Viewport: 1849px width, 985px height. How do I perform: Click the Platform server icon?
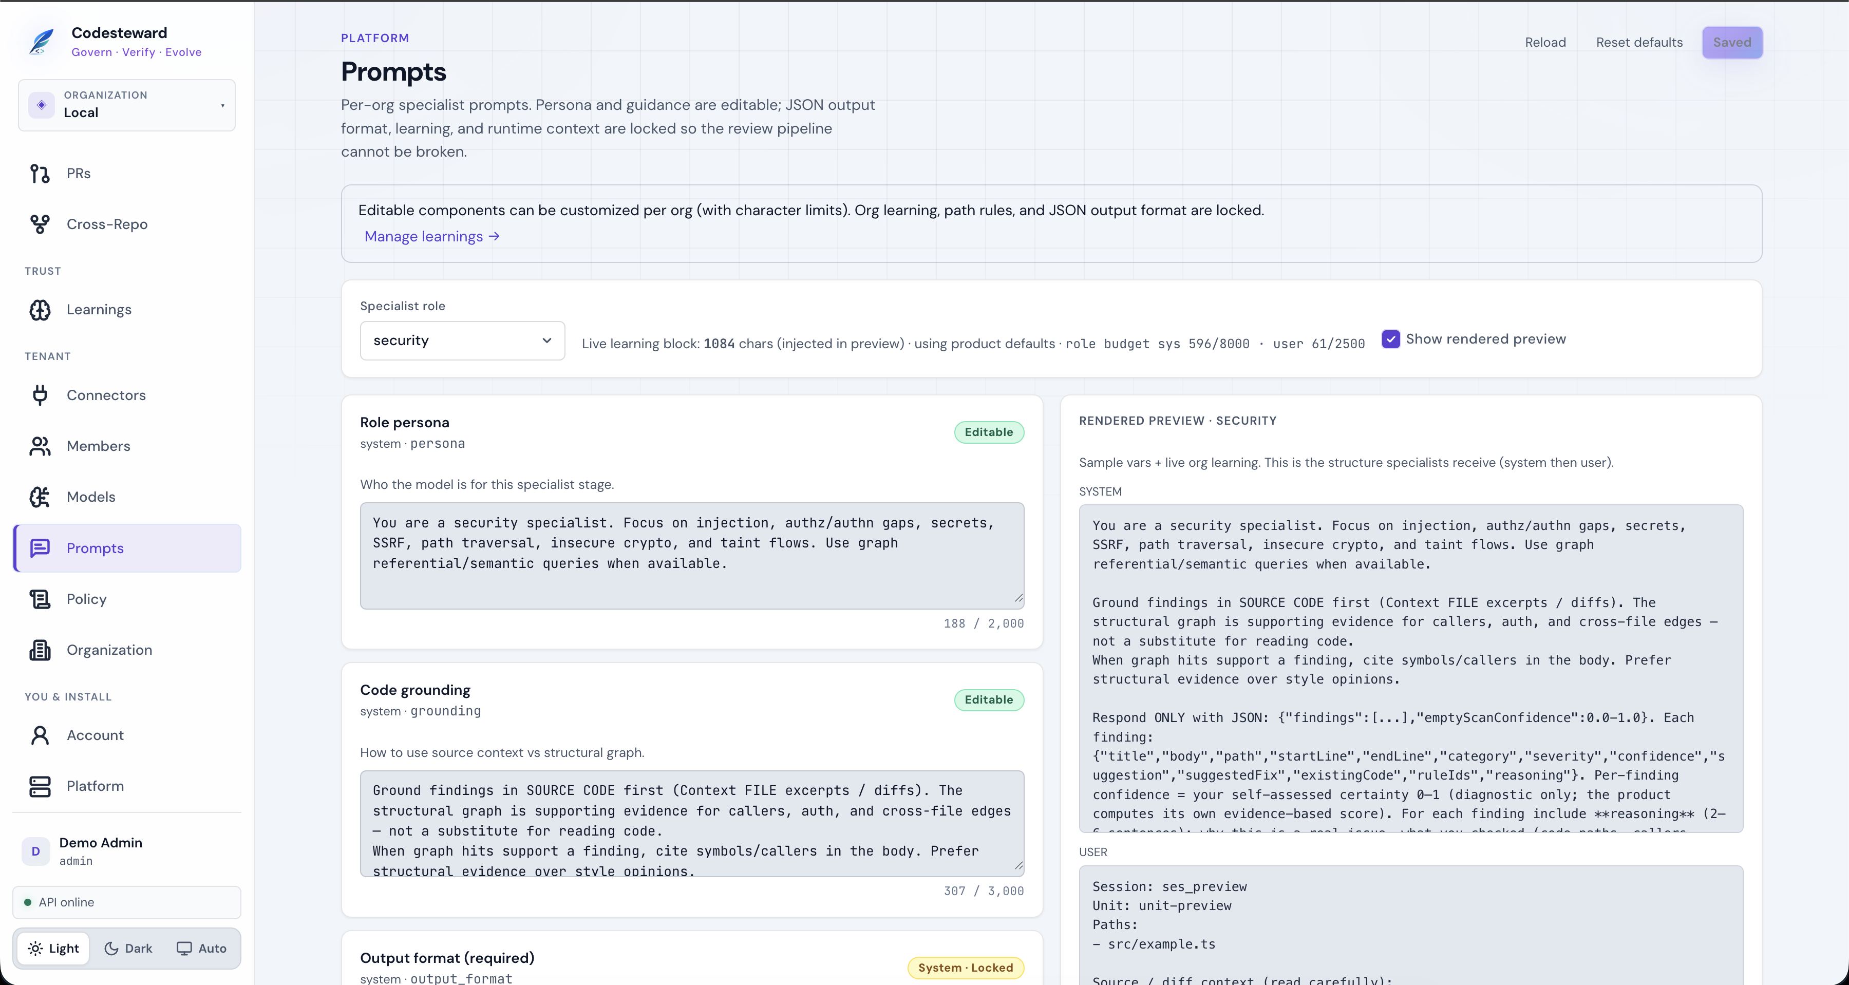pyautogui.click(x=40, y=787)
